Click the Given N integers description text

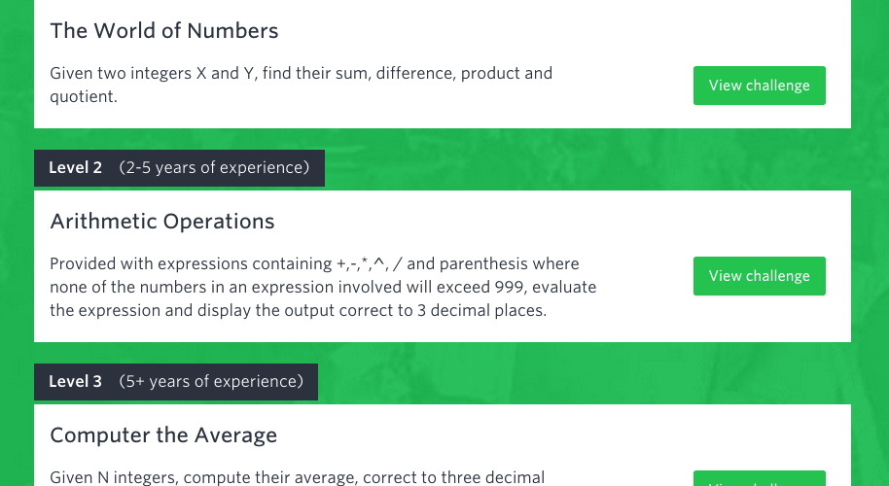297,477
